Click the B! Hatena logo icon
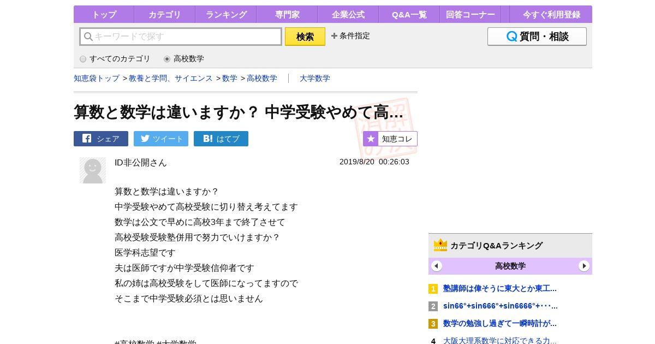The height and width of the screenshot is (344, 655). point(208,139)
